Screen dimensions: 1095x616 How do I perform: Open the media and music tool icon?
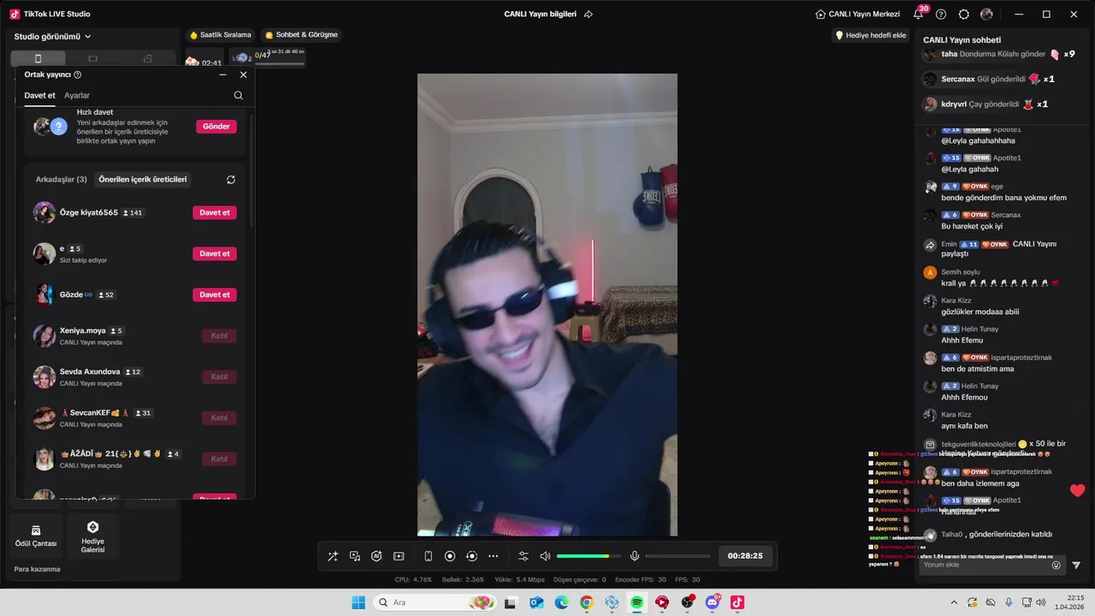[355, 556]
